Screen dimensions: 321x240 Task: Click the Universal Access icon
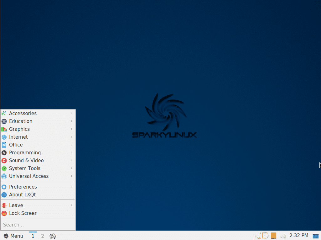tap(4, 176)
